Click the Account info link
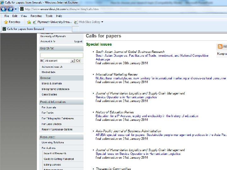 click(48, 41)
